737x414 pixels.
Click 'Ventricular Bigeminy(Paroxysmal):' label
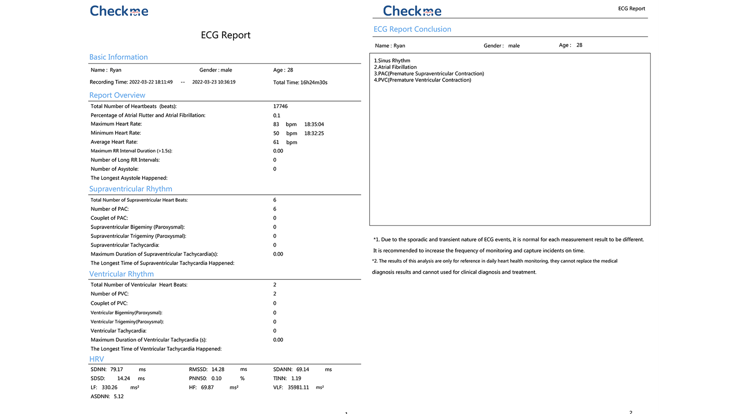coord(126,313)
